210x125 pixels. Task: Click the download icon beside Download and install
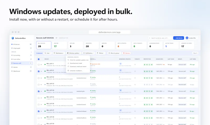pos(68,63)
